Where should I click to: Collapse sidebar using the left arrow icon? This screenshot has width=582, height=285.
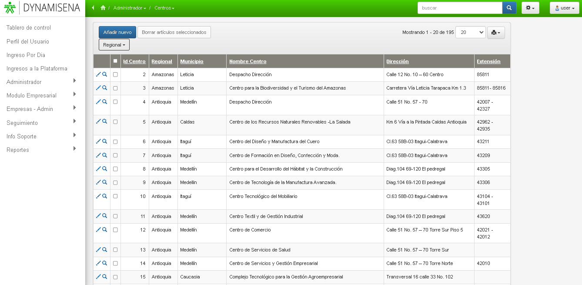point(93,8)
